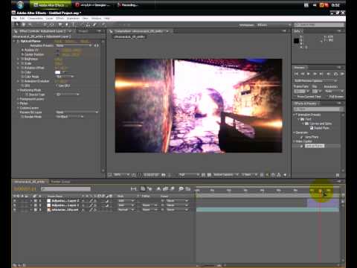The width and height of the screenshot is (357, 268).
Task: Step back one frame in Preview panel
Action: (x=303, y=74)
